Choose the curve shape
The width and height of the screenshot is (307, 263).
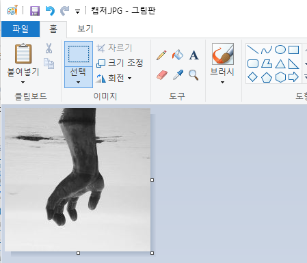coord(267,50)
